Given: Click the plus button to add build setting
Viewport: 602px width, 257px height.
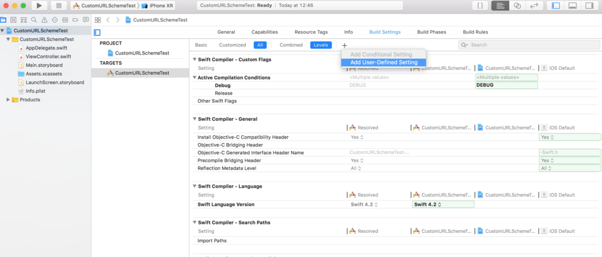Looking at the screenshot, I should pos(345,45).
